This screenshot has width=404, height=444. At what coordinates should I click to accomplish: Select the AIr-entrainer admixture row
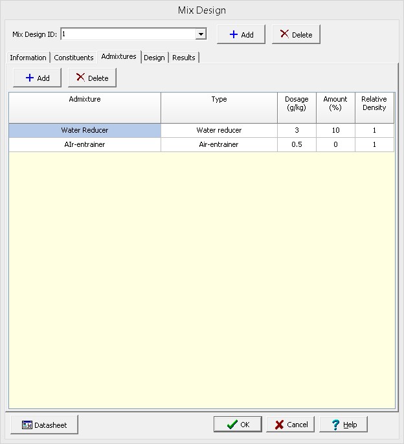(85, 144)
